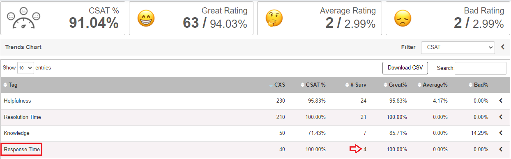Click the sad Bad Rating emoji
Image resolution: width=511 pixels, height=159 pixels.
coord(402,18)
